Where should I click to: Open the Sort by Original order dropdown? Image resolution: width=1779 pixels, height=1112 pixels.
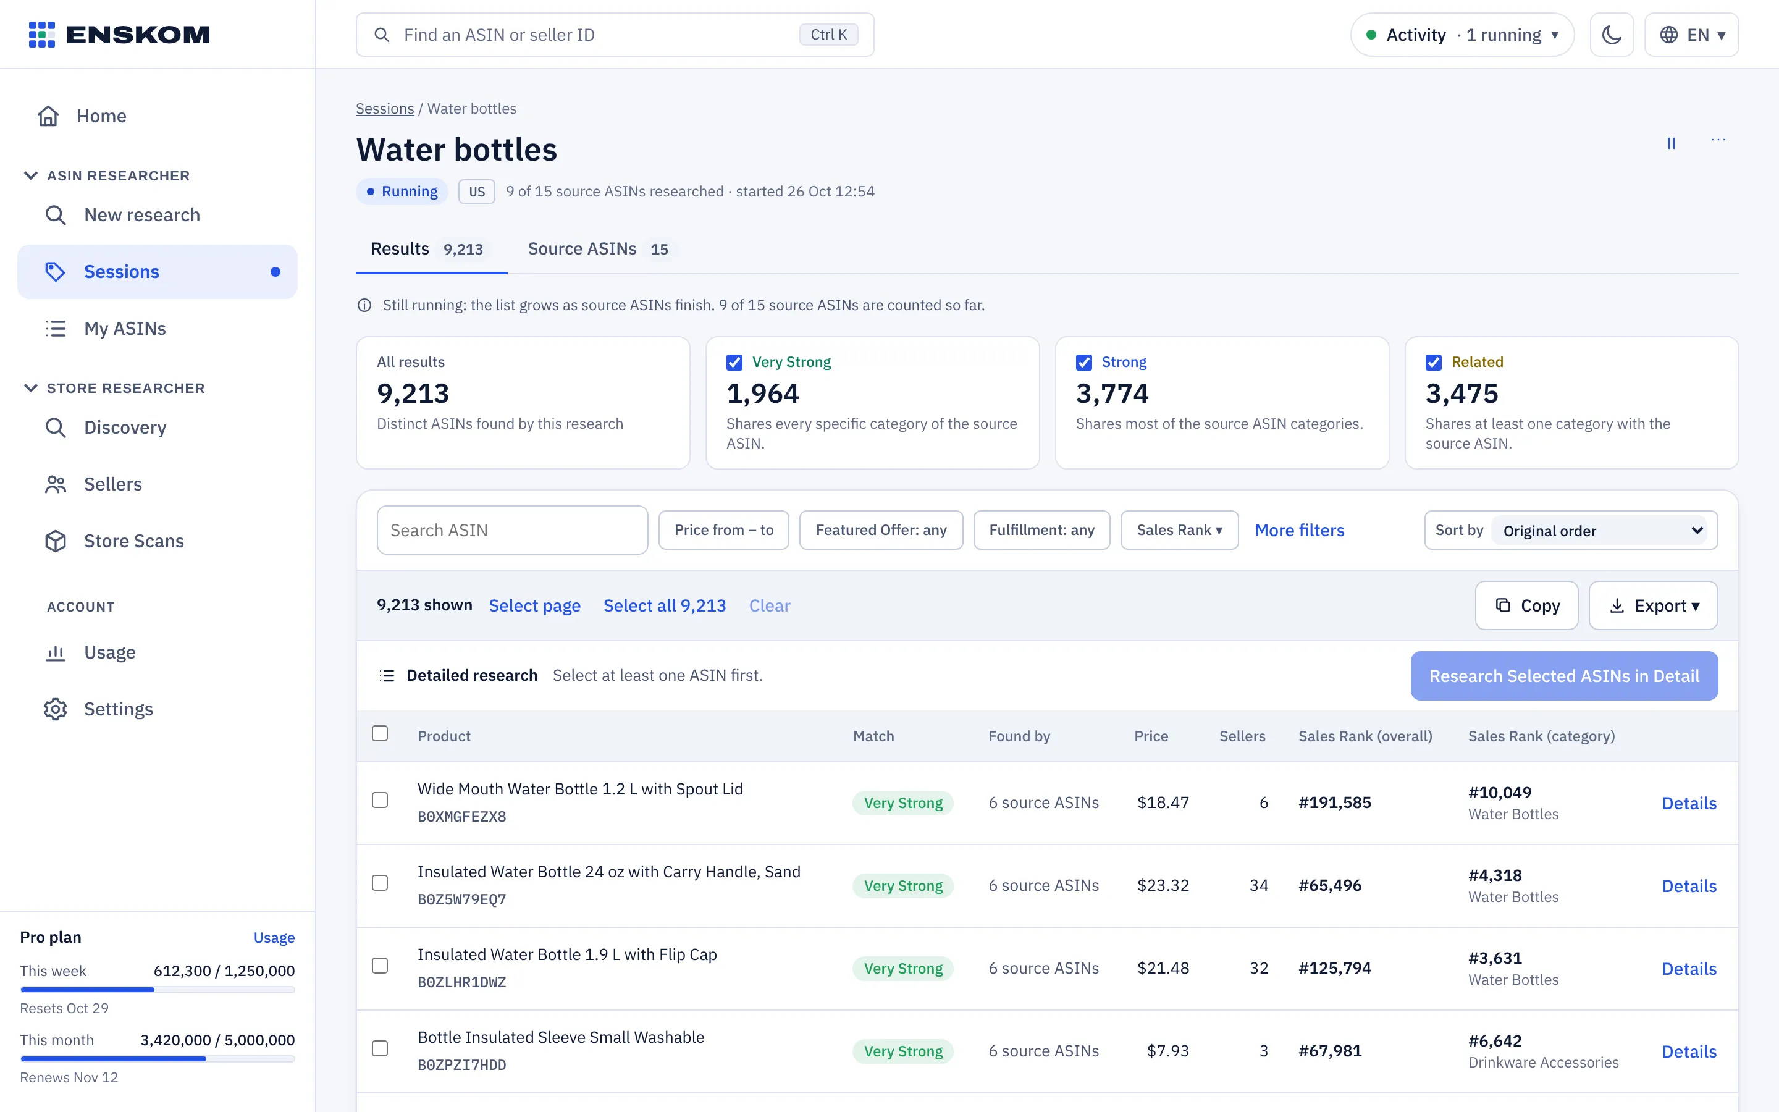(1604, 530)
